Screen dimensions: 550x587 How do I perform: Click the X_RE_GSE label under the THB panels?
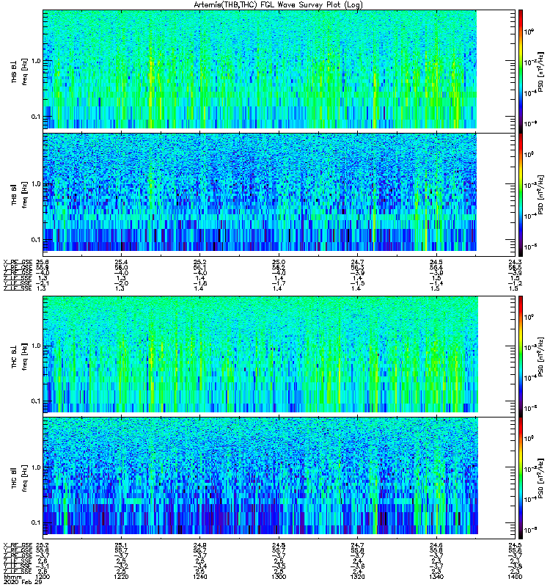tap(18, 262)
